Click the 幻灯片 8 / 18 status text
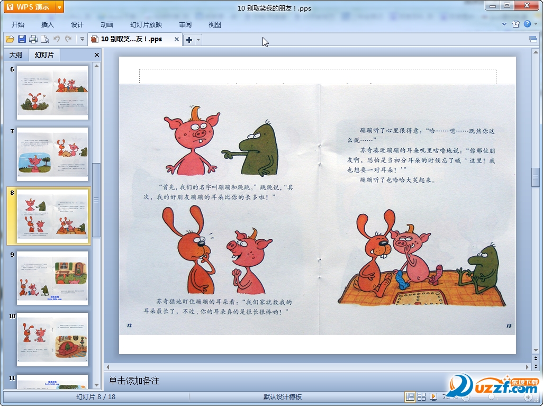The width and height of the screenshot is (543, 406). point(96,396)
